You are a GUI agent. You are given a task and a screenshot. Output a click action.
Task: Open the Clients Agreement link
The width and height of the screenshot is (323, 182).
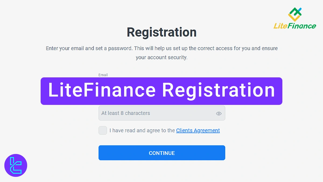(x=198, y=130)
